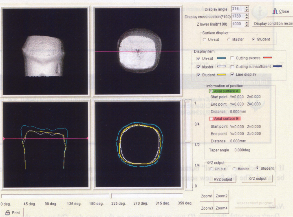The image size is (293, 217).
Task: Choose Un-cut under XYZ output
Action: 211,168
